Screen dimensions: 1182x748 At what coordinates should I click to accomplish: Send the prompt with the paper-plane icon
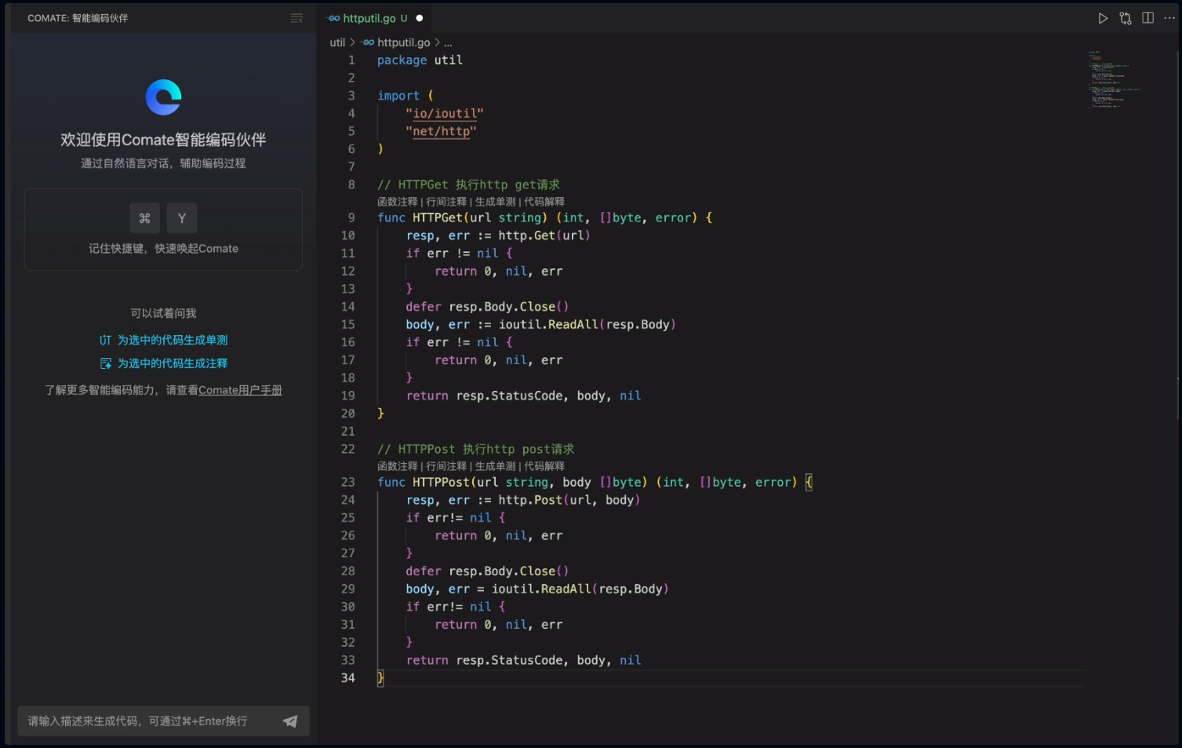pyautogui.click(x=290, y=721)
